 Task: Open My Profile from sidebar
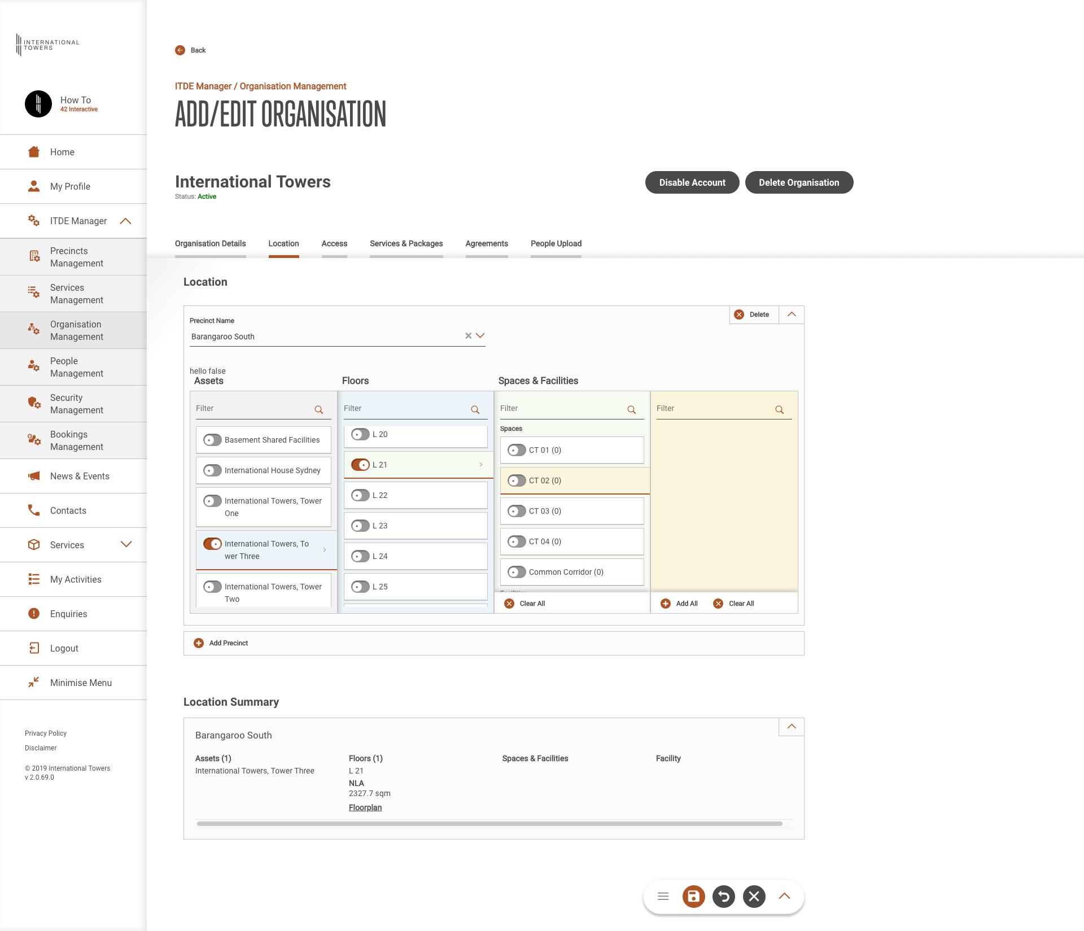tap(73, 186)
